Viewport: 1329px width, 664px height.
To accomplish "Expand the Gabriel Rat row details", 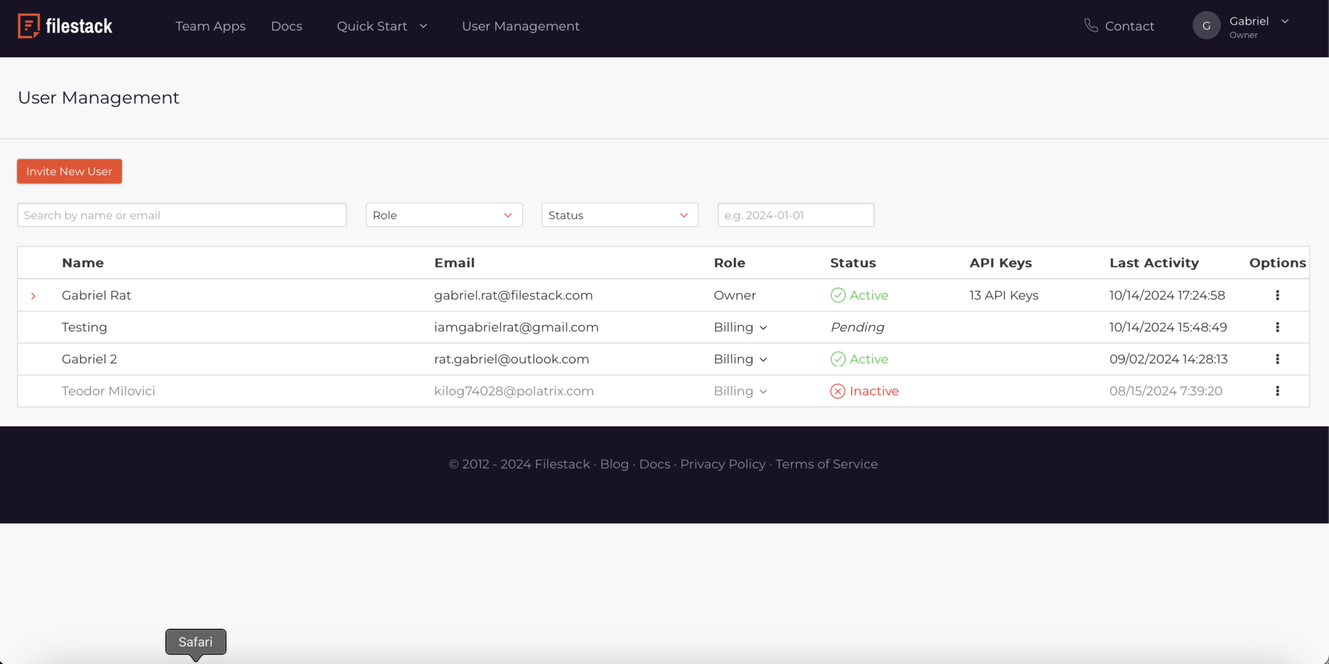I will pyautogui.click(x=33, y=295).
